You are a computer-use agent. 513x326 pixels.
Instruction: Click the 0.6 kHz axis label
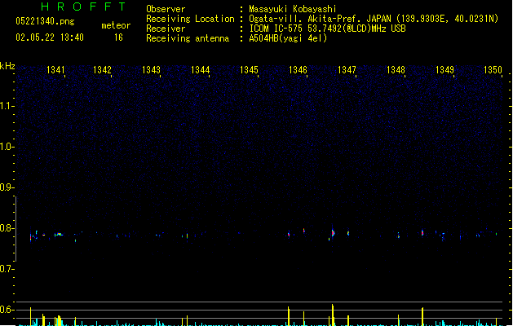pyautogui.click(x=7, y=310)
